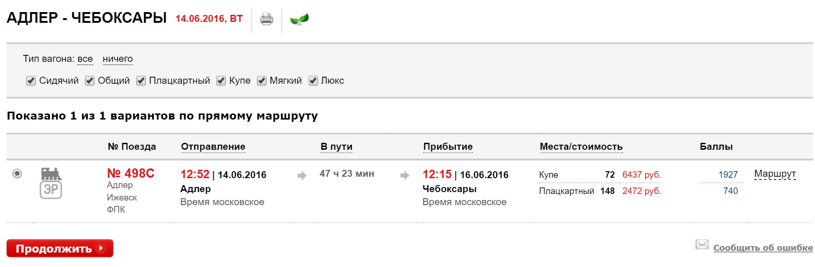Select all wagon types via 'все'

tap(85, 59)
